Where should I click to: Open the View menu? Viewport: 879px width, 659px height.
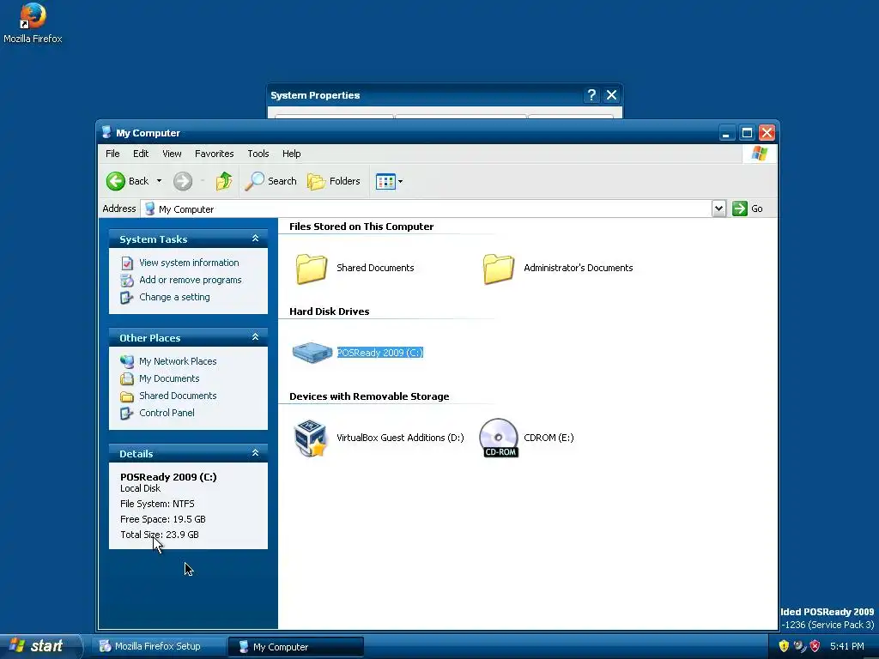coord(172,154)
